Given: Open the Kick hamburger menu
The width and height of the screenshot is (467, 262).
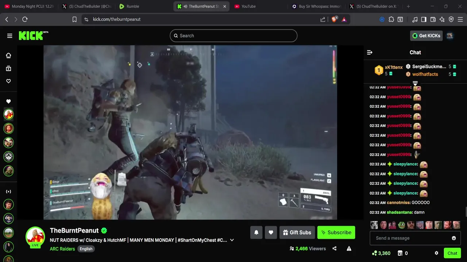Looking at the screenshot, I should pos(9,36).
